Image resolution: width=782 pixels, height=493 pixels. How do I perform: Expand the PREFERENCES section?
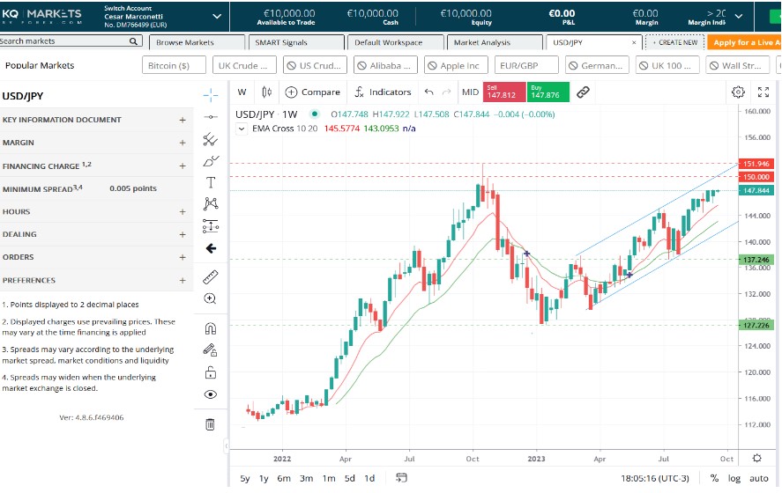pos(96,280)
